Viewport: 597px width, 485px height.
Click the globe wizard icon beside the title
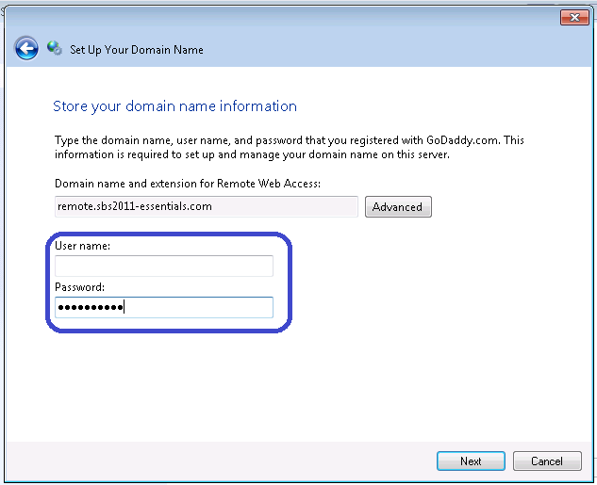55,49
